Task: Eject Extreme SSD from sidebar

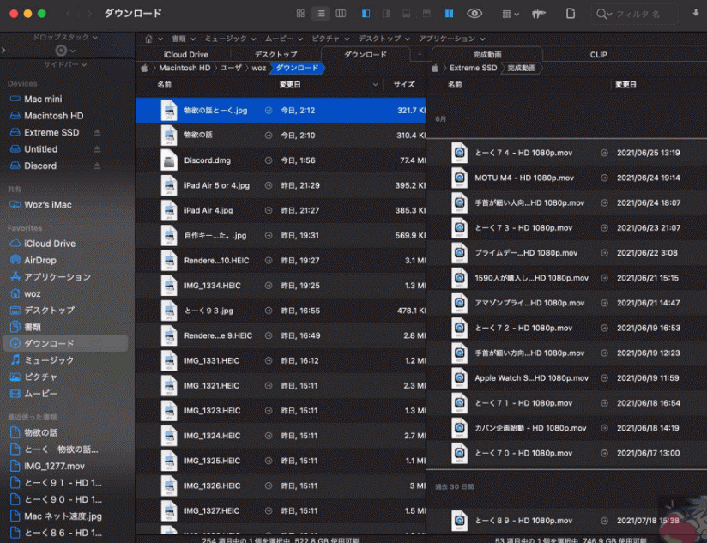Action: click(97, 132)
